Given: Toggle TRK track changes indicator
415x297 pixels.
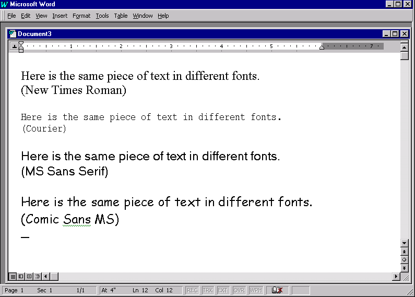Looking at the screenshot, I should point(208,290).
